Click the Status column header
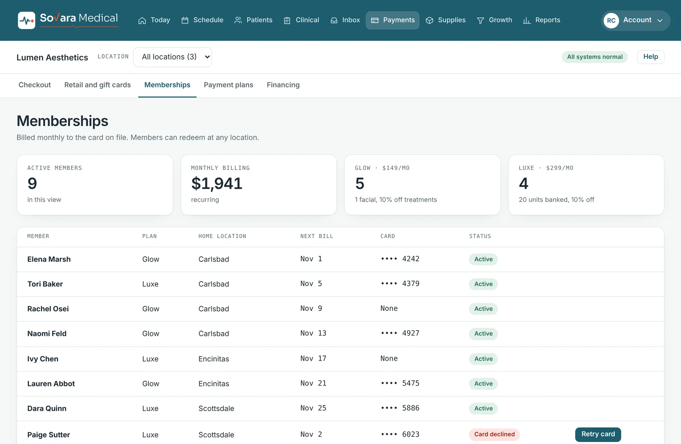 click(480, 236)
